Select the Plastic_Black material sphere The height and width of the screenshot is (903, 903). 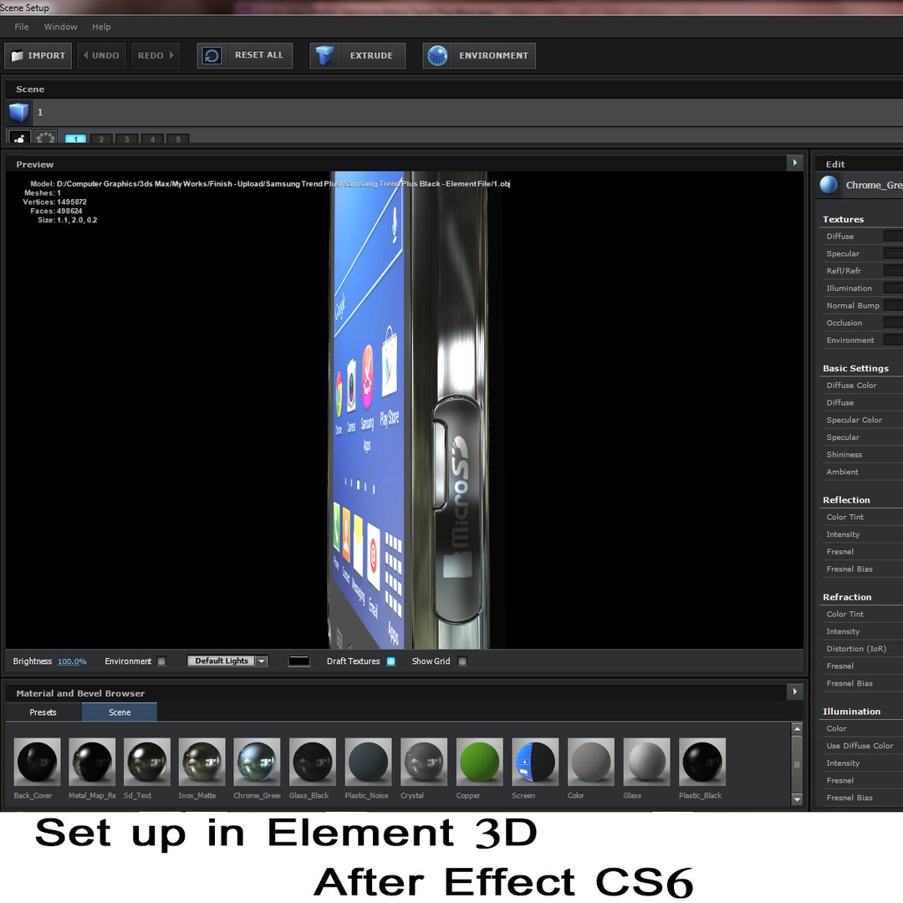click(x=702, y=762)
